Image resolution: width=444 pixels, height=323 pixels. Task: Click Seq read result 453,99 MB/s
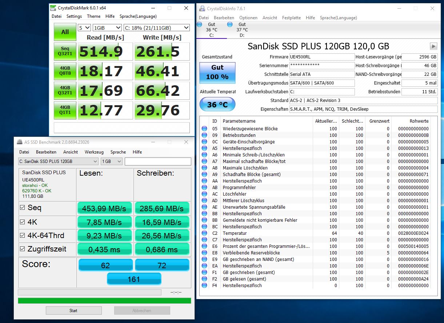point(104,208)
